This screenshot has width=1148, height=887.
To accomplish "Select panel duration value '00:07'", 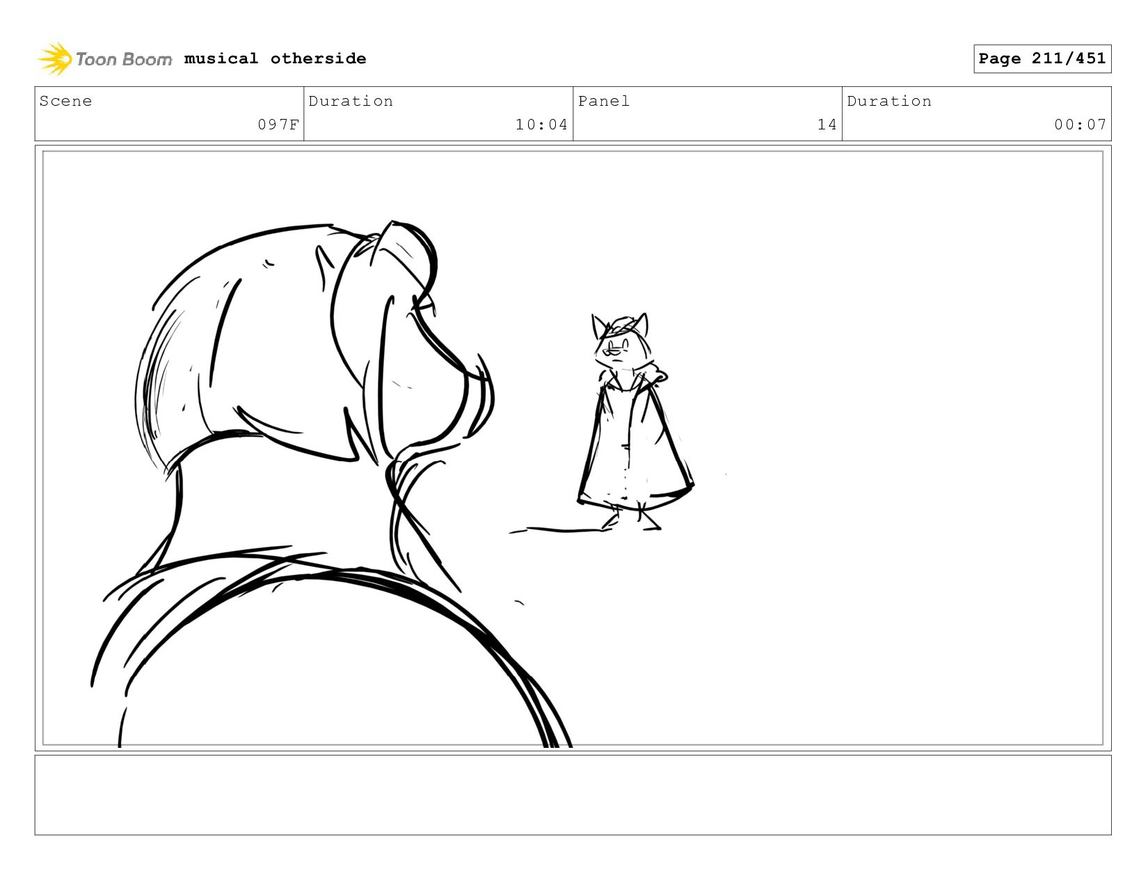I will (1080, 125).
